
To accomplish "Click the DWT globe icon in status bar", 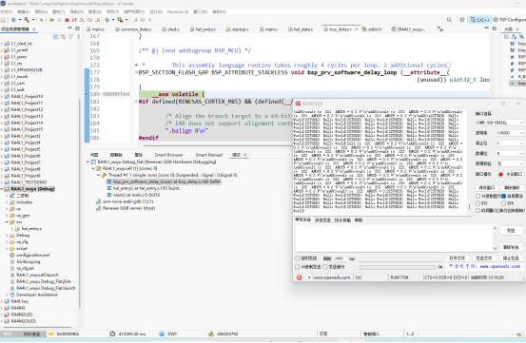I will point(162,333).
